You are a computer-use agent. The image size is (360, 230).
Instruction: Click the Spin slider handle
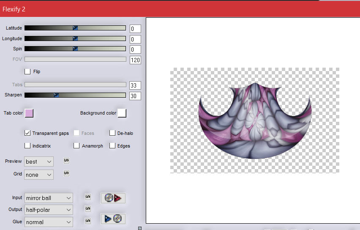pos(75,49)
